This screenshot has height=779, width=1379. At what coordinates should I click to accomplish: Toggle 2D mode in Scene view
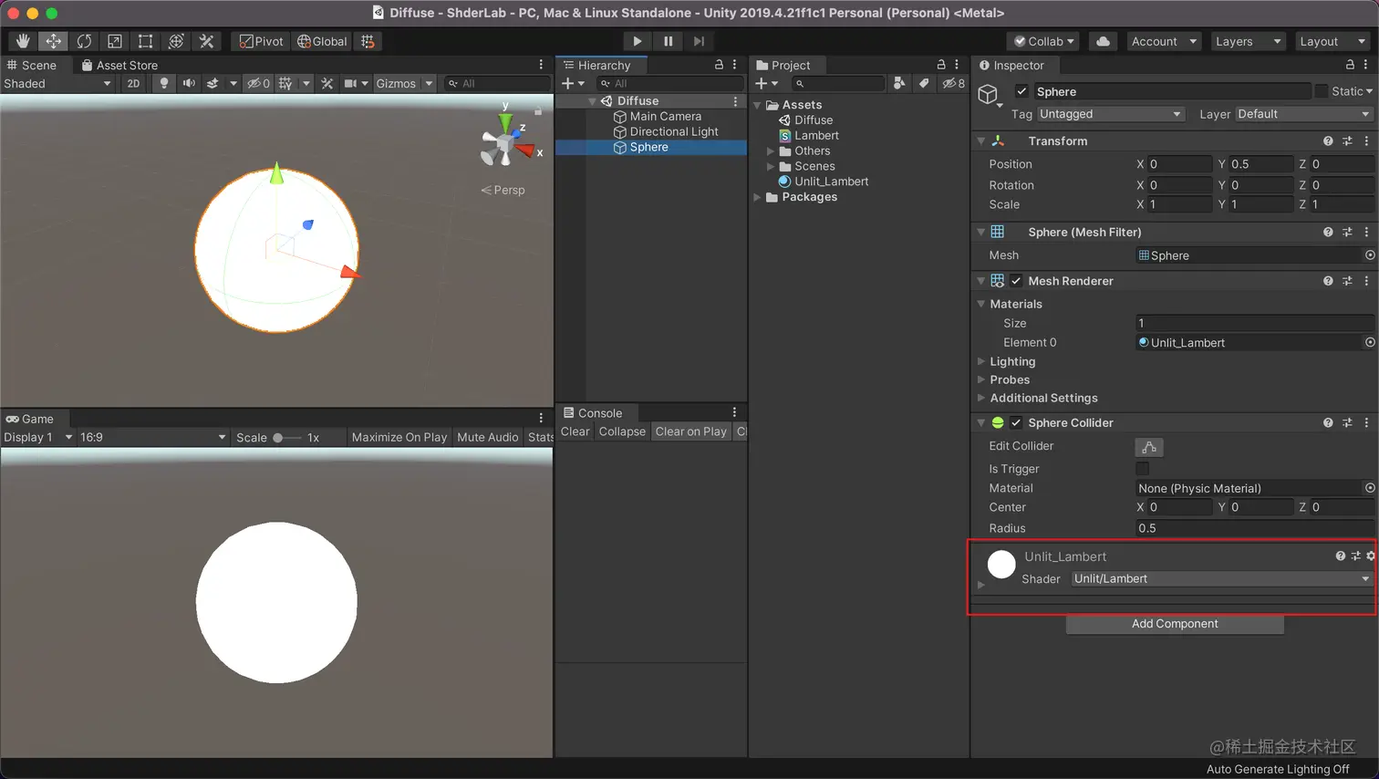[133, 83]
